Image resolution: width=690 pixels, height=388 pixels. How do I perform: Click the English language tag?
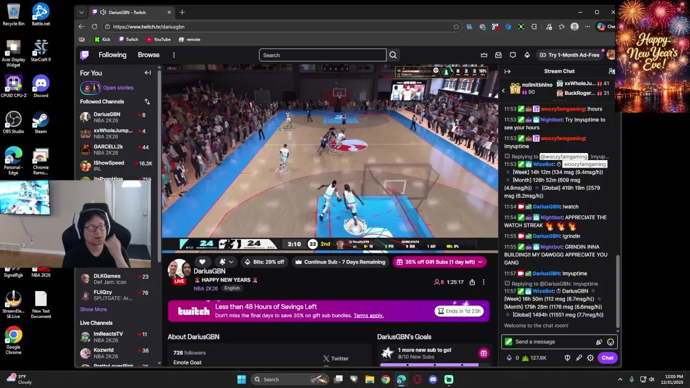232,288
